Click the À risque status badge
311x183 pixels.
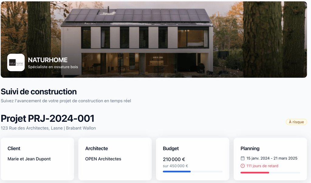[x=296, y=122]
